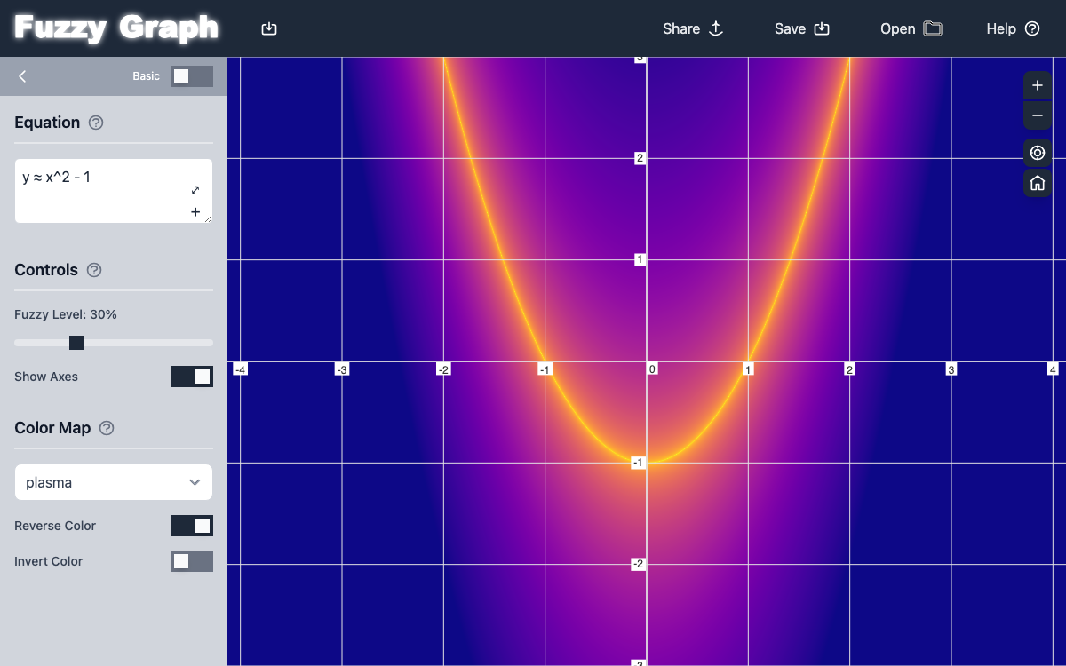Open the Share option

coord(693,28)
